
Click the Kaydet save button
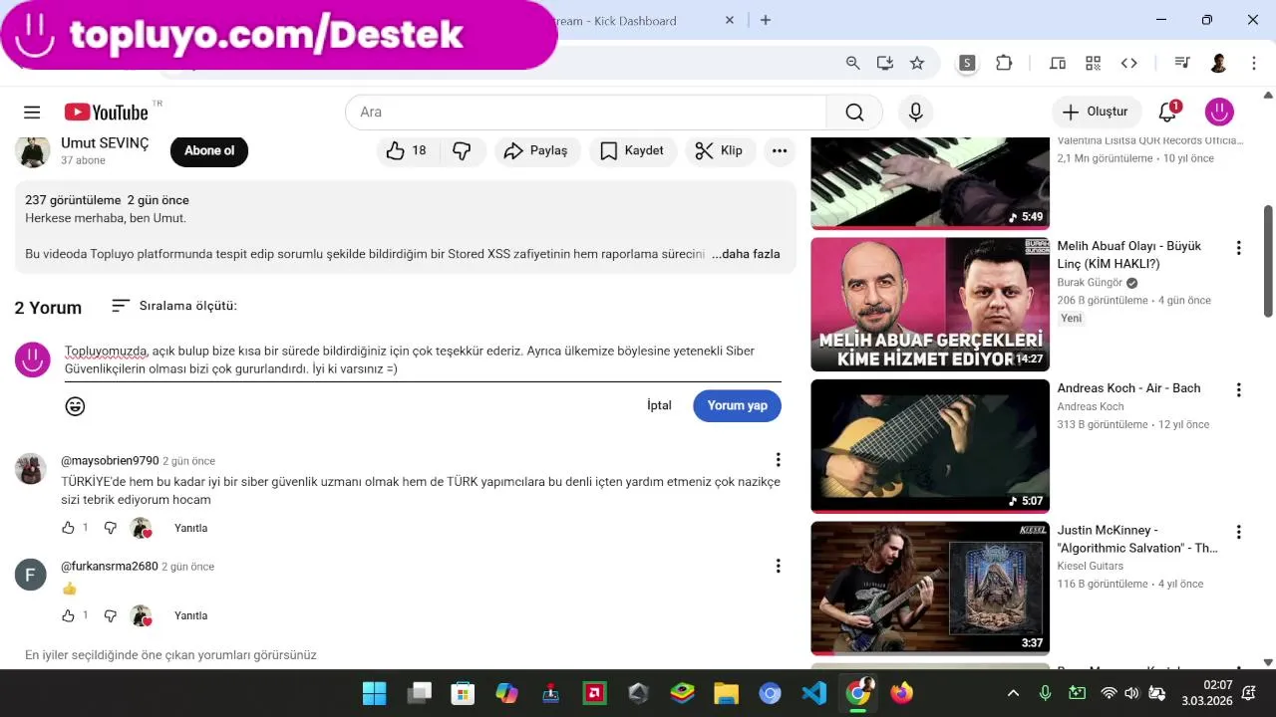coord(633,150)
